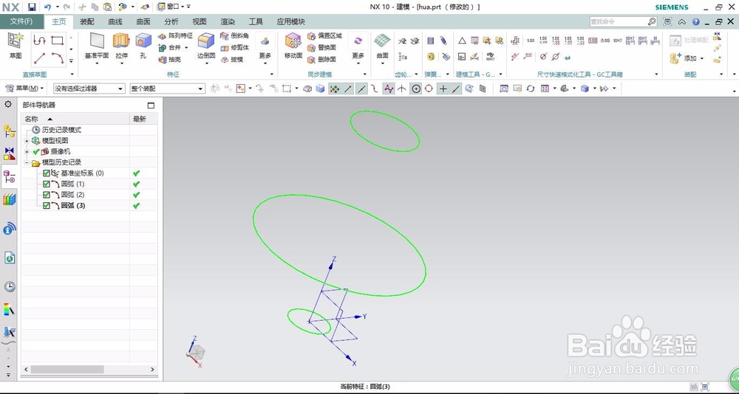This screenshot has height=394, width=739.
Task: Click the 草图 sketch icon
Action: [15, 41]
